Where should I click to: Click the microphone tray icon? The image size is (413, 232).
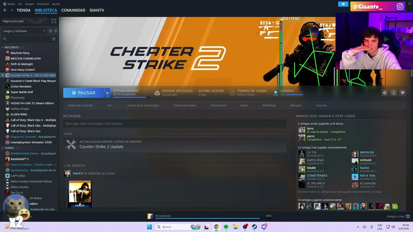(x=372, y=227)
